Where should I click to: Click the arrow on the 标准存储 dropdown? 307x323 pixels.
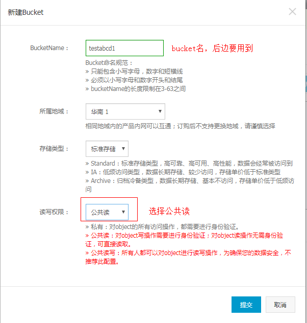pyautogui.click(x=124, y=149)
